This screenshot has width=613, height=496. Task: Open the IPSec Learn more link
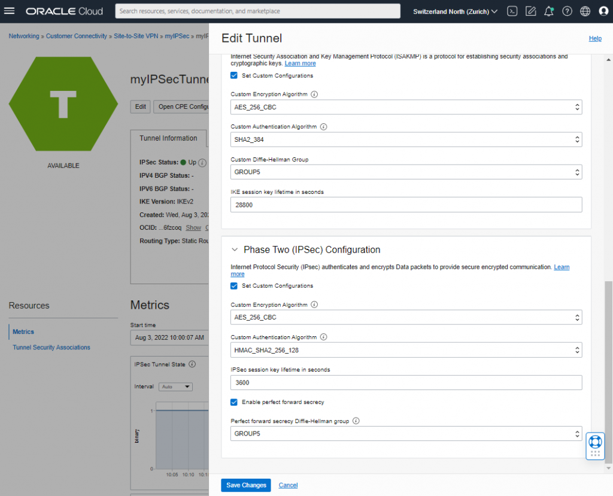562,267
